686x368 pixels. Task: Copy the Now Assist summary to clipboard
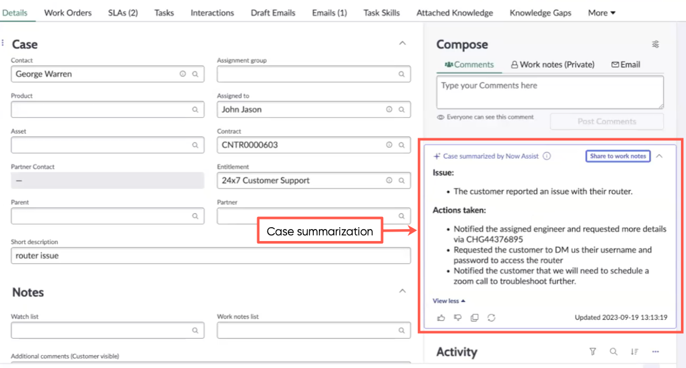click(474, 318)
